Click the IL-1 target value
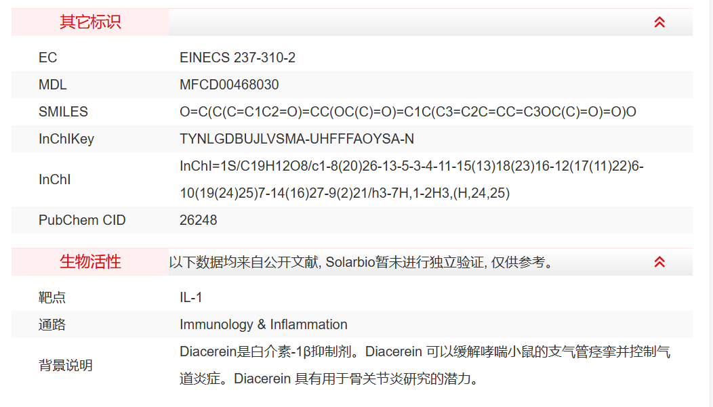Screen dimensions: 713x407 pos(190,297)
